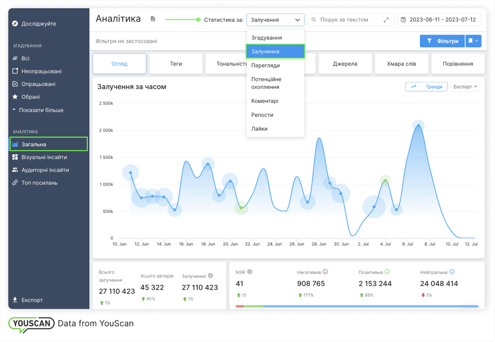The height and width of the screenshot is (342, 495).
Task: Open Аудиторні Інсайти in the sidebar
Action: pos(45,170)
